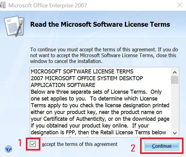Click the "Microsoft Office Enterprise 2007" title bar

[48, 6]
